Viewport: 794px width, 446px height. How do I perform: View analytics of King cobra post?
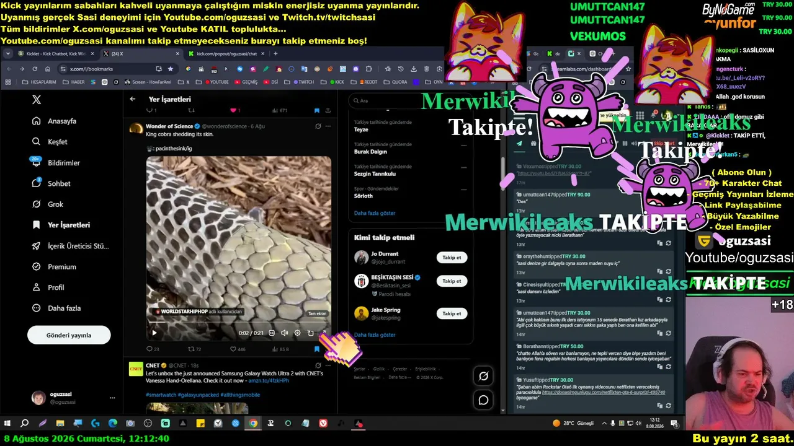280,349
